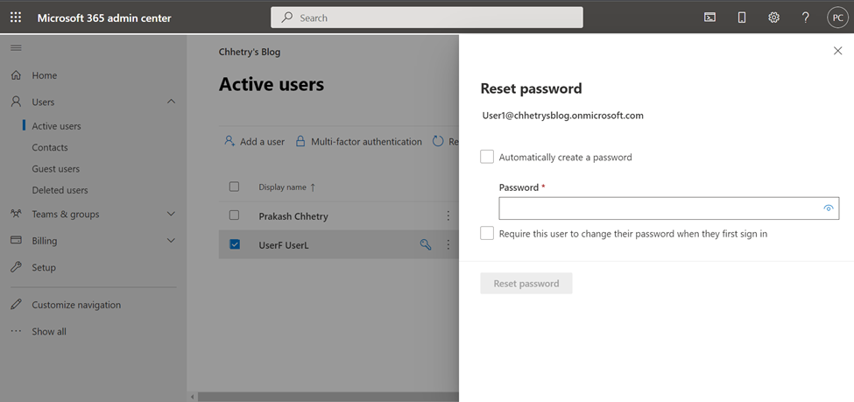Image resolution: width=854 pixels, height=402 pixels.
Task: Click the Multi-factor authentication lock icon
Action: point(300,142)
